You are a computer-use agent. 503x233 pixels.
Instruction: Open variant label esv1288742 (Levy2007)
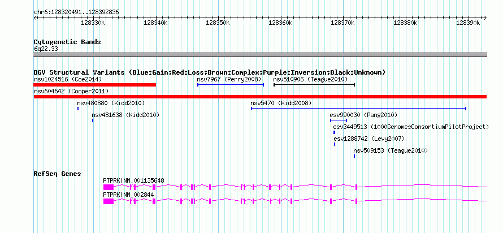[369, 139]
